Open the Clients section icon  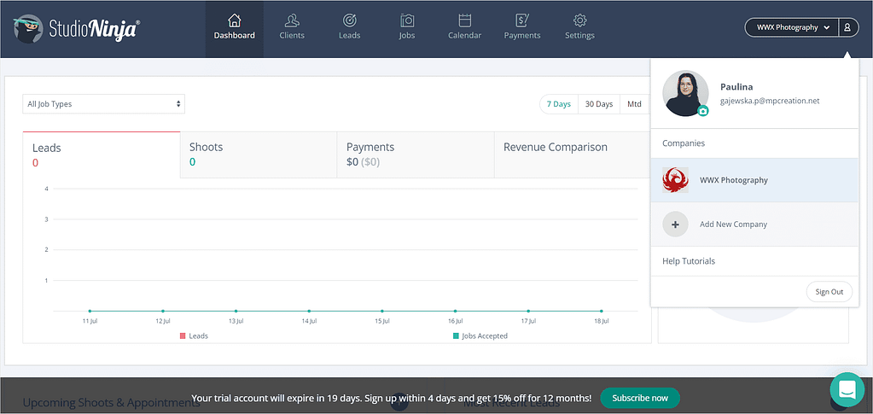point(292,20)
